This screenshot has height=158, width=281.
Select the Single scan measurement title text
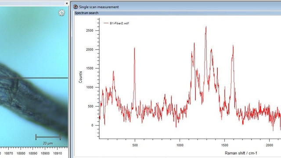coord(99,7)
